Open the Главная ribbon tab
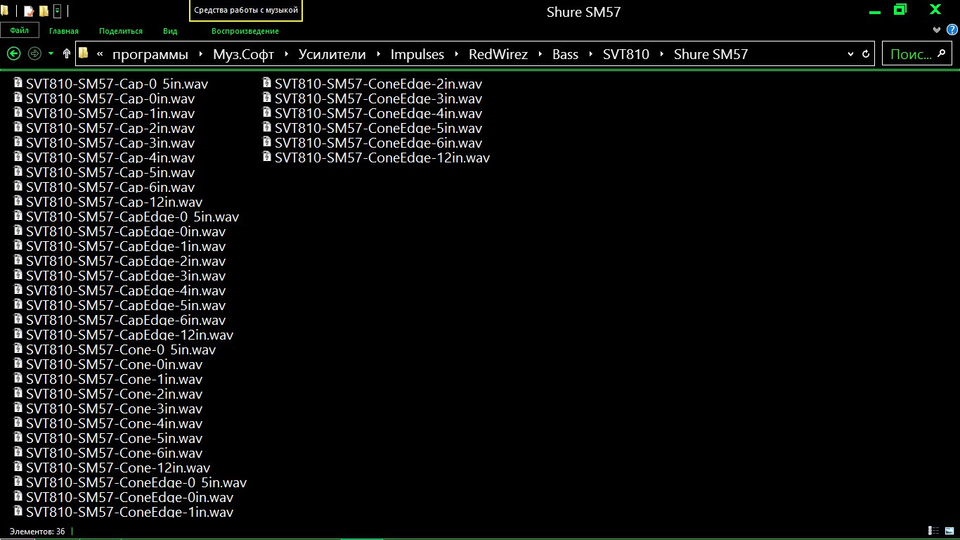960x540 pixels. point(64,31)
